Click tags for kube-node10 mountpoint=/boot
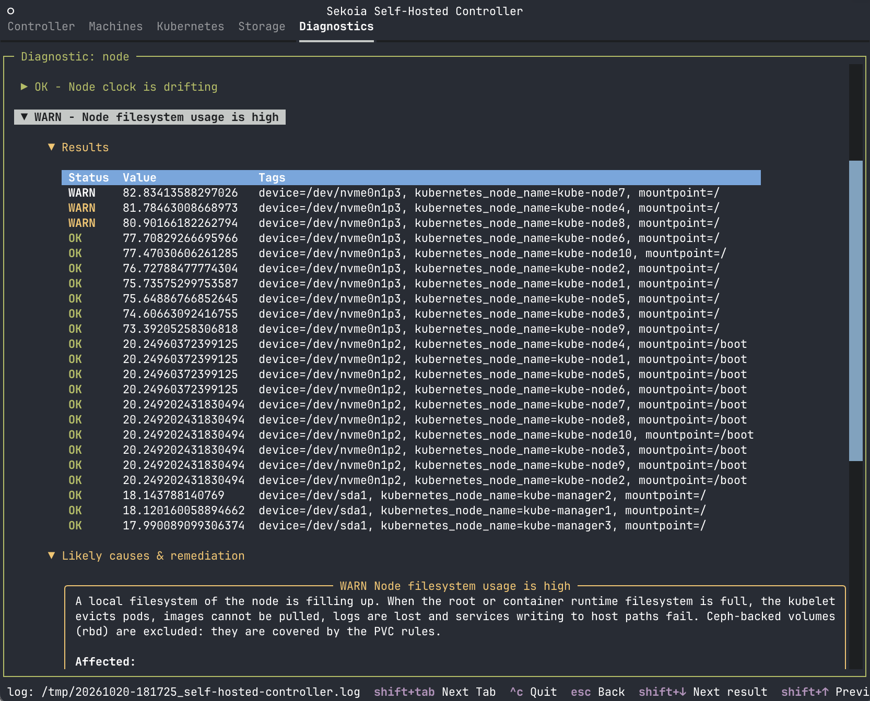Screen dimensions: 870x701 [506, 435]
